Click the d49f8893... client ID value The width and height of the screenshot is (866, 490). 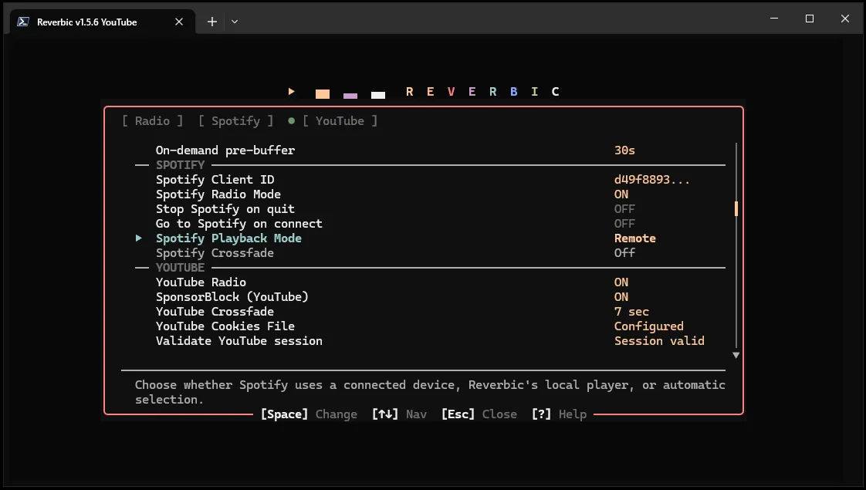pos(651,180)
